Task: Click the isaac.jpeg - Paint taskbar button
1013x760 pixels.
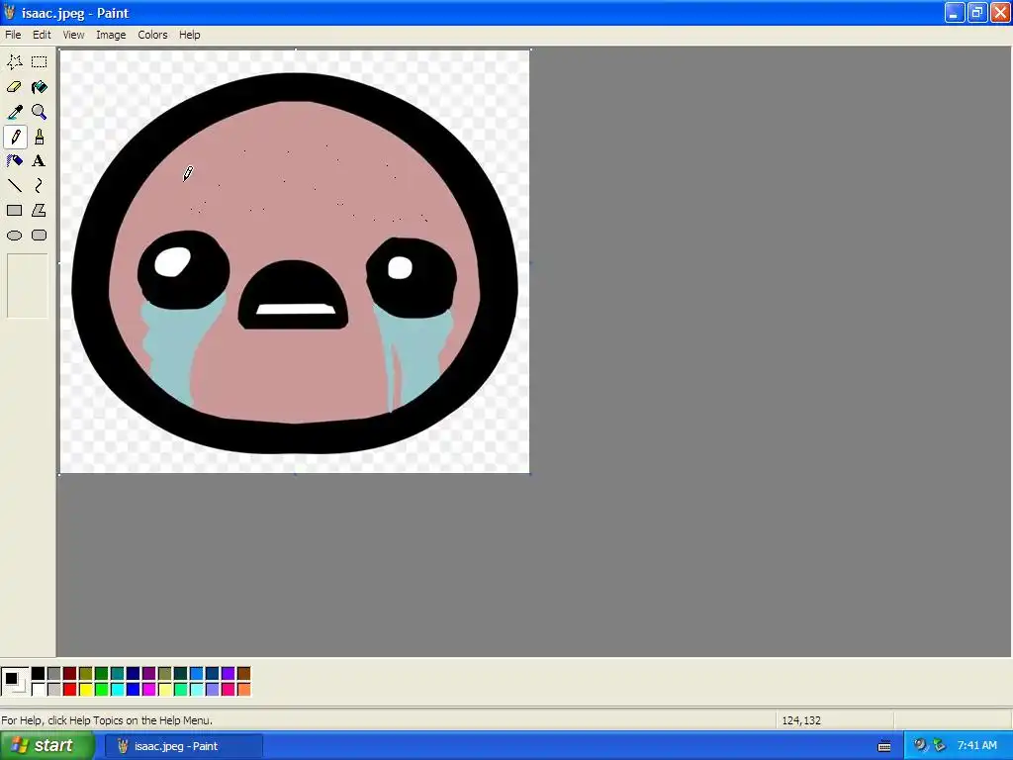Action: coord(183,746)
